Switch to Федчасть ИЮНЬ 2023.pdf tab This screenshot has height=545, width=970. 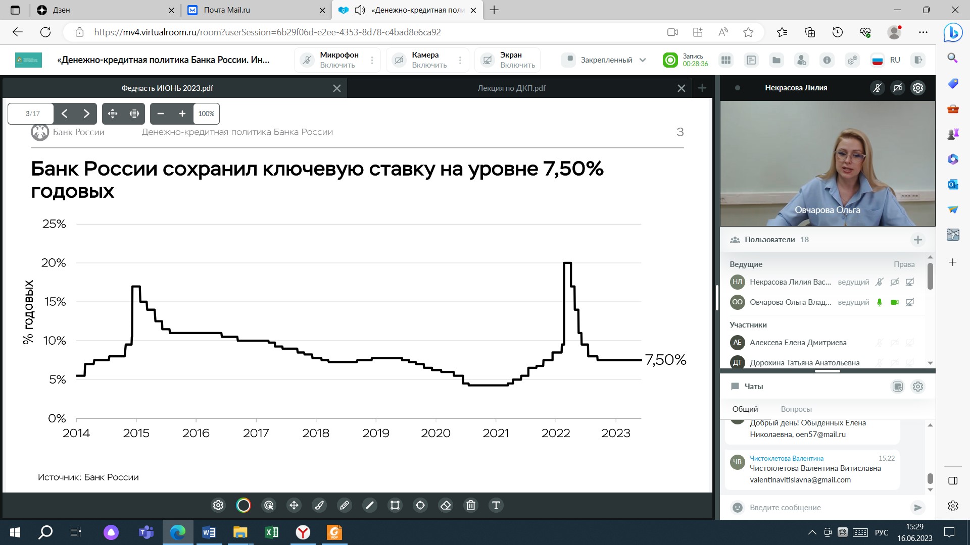pyautogui.click(x=167, y=88)
